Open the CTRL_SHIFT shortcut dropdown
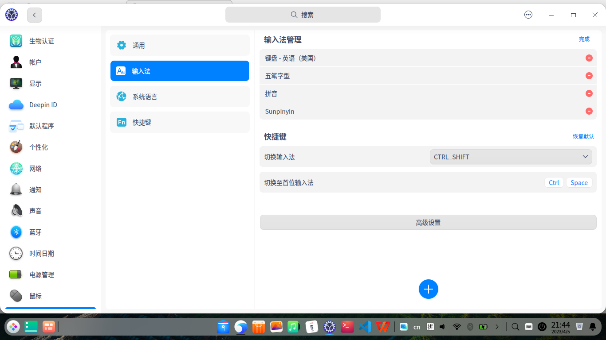 coord(511,156)
